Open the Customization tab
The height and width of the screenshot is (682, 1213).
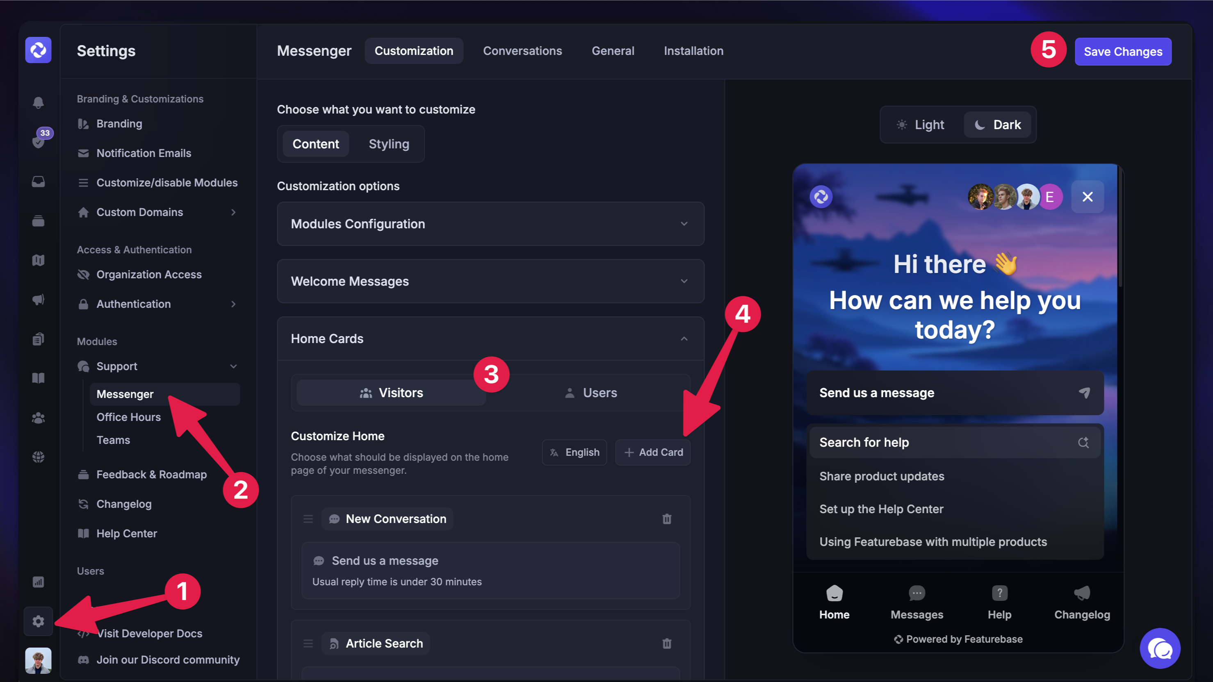click(413, 51)
